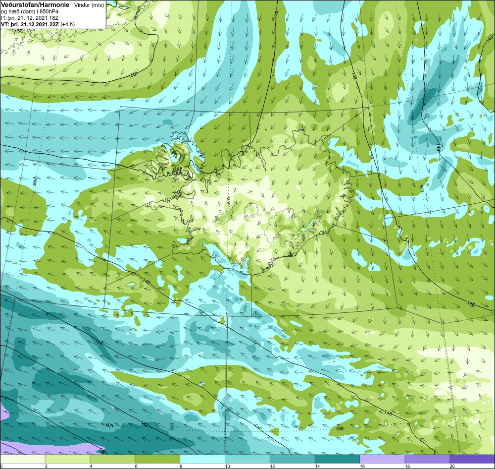This screenshot has width=495, height=469.
Task: Click the 6–8 m/s dark green legend swatch
Action: [157, 459]
